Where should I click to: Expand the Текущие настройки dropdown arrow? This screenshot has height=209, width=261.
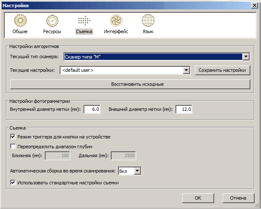click(186, 70)
